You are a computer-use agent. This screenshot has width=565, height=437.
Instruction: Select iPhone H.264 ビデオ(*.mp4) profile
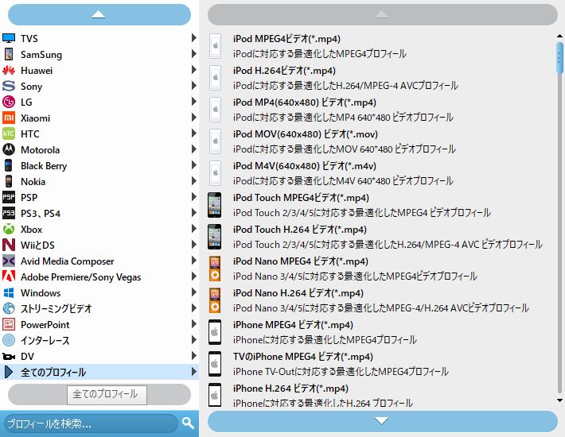380,395
